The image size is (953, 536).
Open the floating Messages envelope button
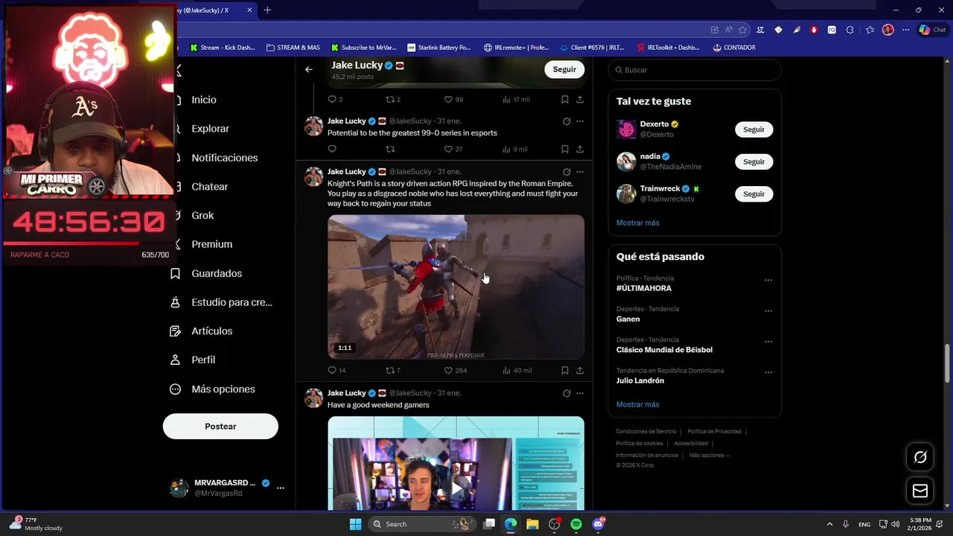tap(920, 491)
